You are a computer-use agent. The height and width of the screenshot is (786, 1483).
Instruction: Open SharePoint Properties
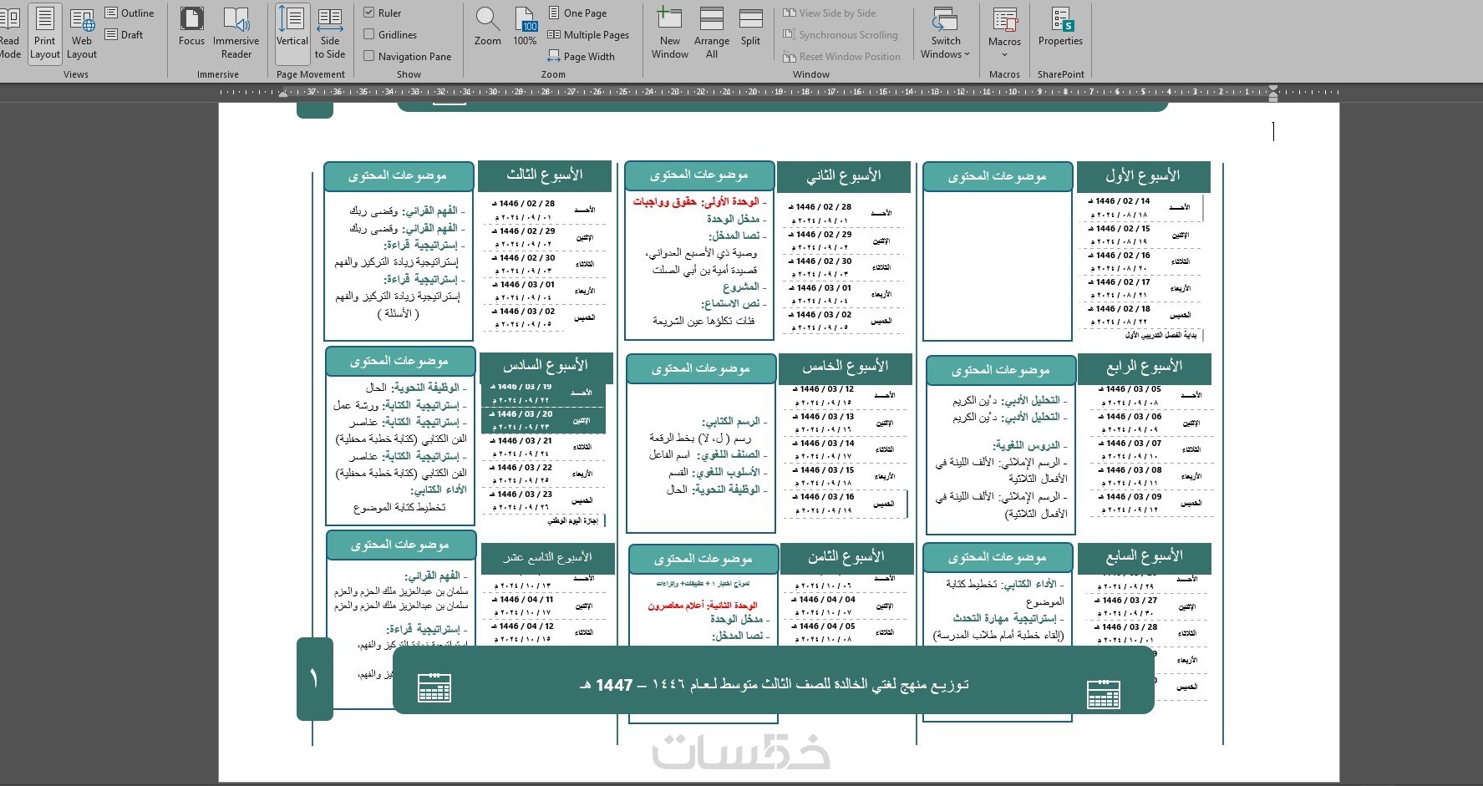tap(1060, 28)
